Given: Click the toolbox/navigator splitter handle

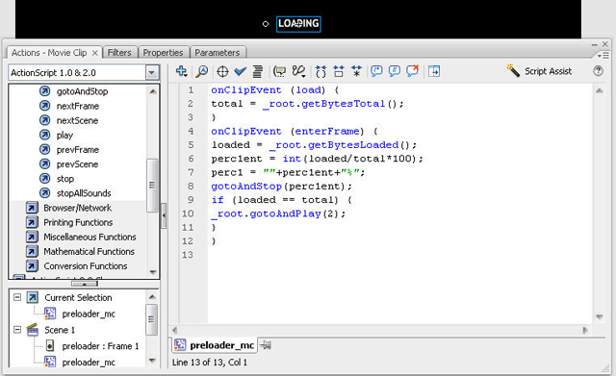Looking at the screenshot, I should (85, 284).
